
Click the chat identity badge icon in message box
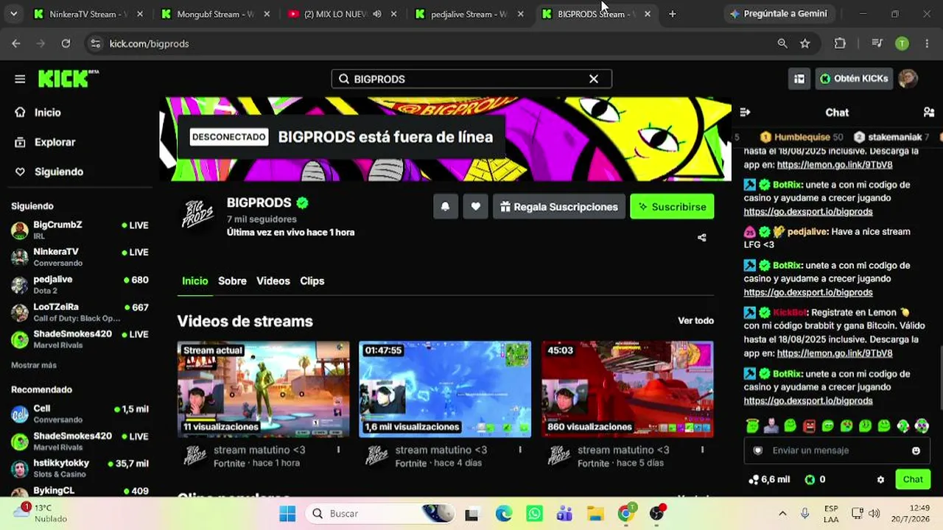(x=757, y=451)
